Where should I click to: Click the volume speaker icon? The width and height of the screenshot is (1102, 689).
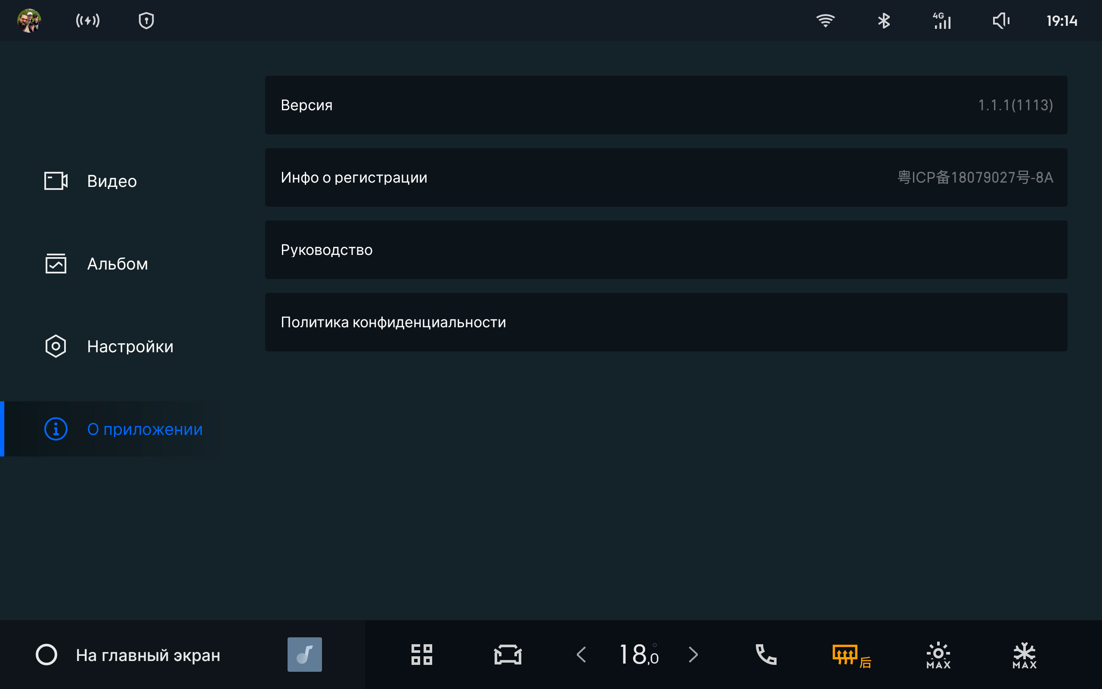(1000, 21)
